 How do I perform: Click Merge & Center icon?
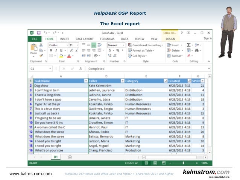99,50
